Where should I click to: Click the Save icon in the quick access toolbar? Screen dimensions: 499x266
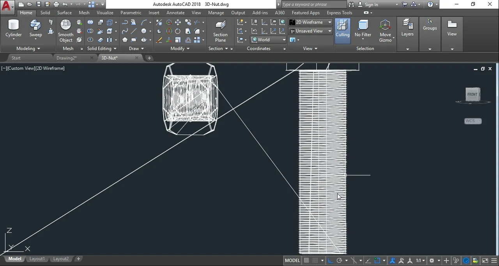[x=39, y=5]
